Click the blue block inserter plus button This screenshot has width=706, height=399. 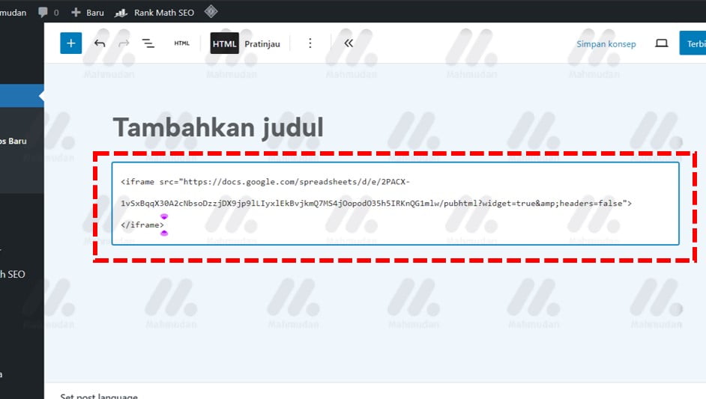[x=70, y=43]
